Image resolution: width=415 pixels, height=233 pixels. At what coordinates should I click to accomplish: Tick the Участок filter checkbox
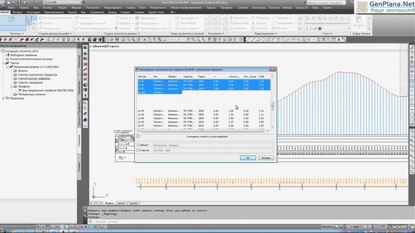click(138, 150)
